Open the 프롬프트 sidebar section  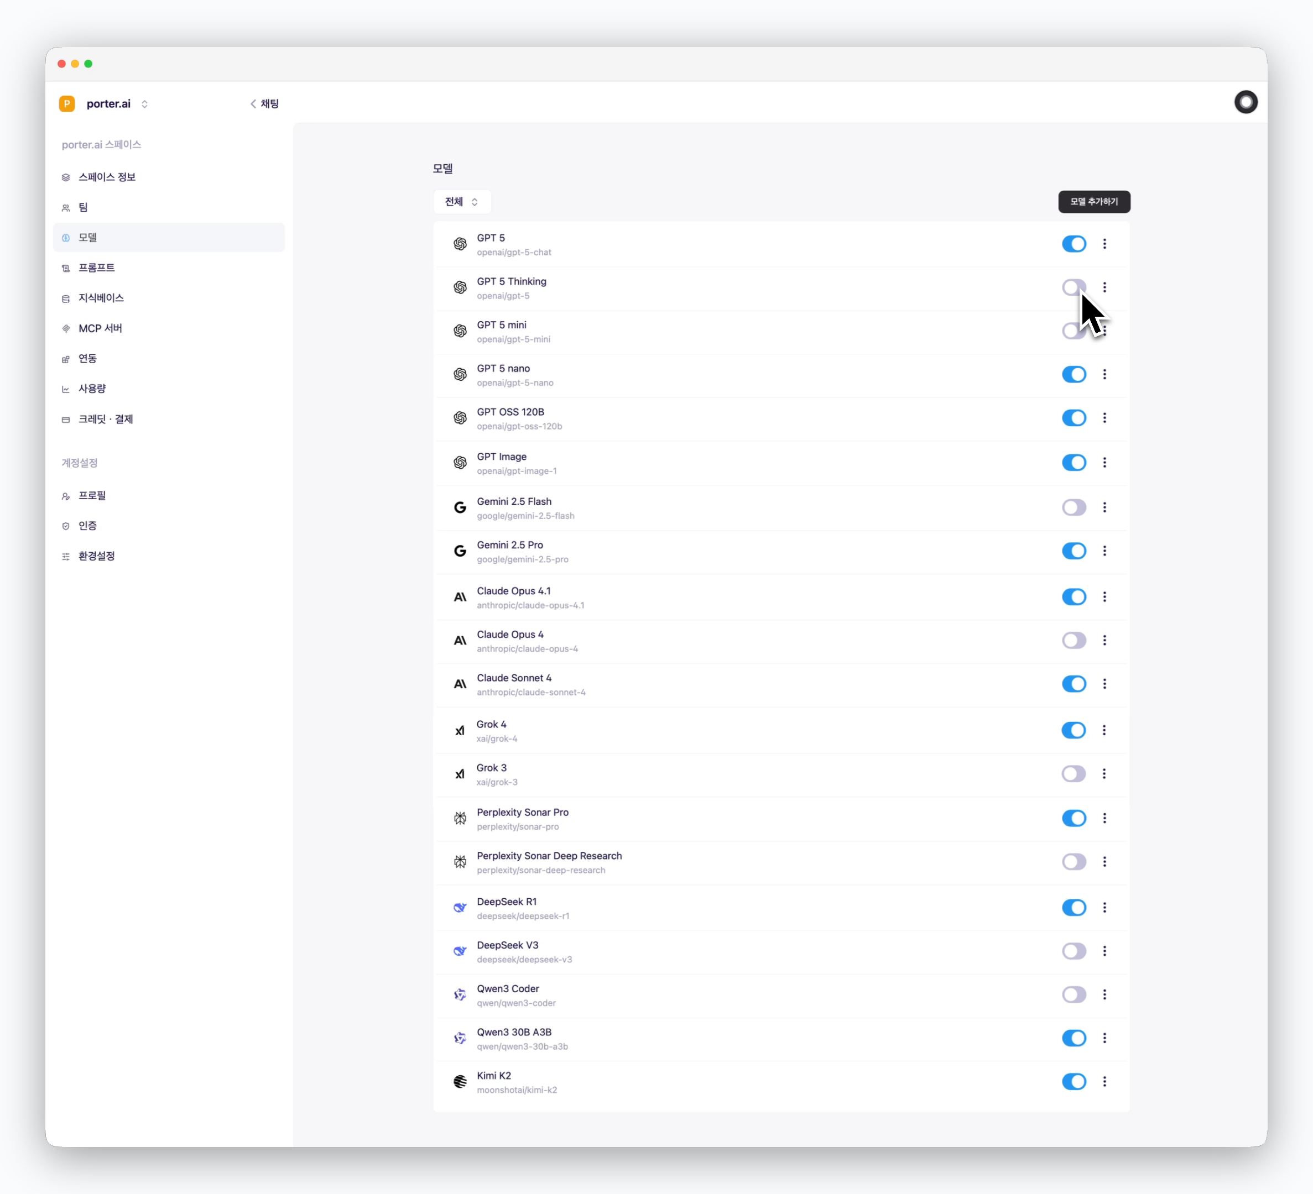(x=169, y=268)
